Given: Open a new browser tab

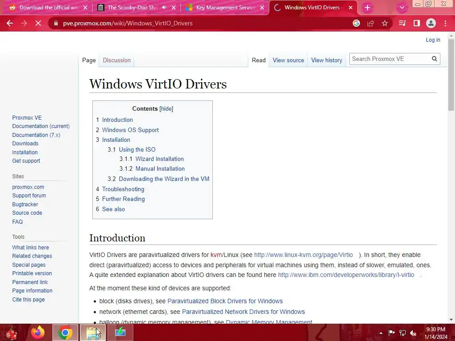Looking at the screenshot, I should (367, 8).
